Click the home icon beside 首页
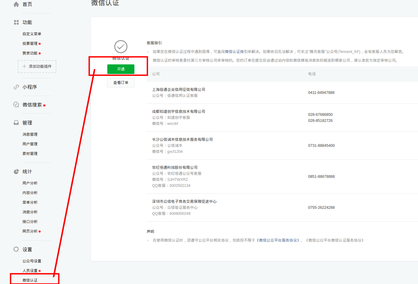The image size is (418, 284). click(x=16, y=4)
